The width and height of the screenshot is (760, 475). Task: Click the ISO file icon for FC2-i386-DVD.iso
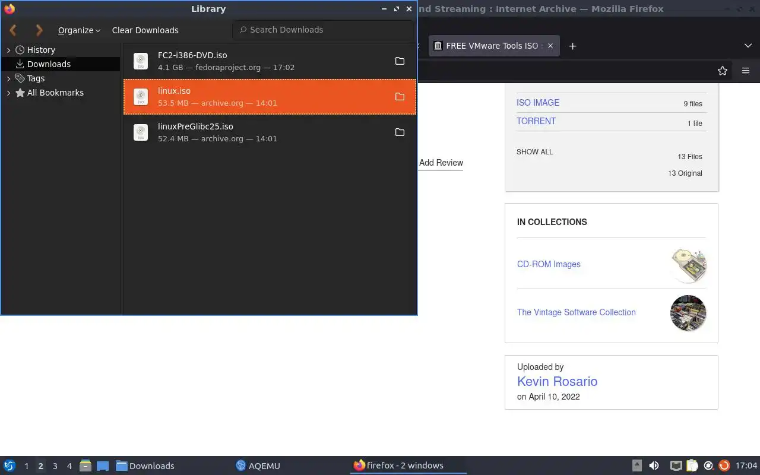(141, 61)
